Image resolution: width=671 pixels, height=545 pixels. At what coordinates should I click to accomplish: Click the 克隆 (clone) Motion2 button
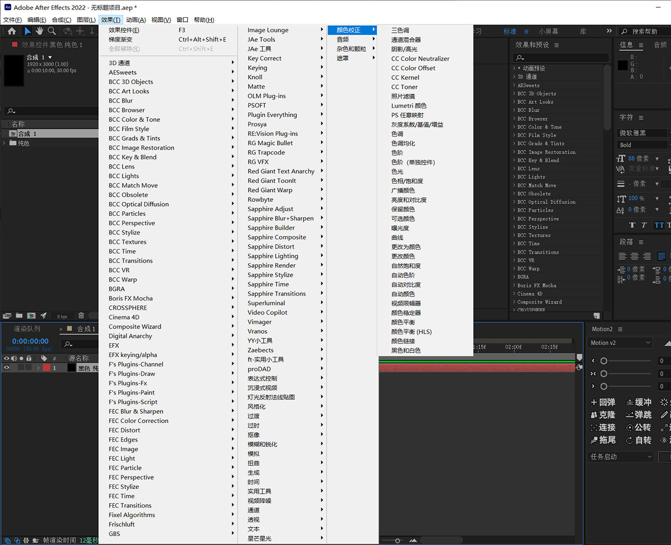pyautogui.click(x=603, y=415)
